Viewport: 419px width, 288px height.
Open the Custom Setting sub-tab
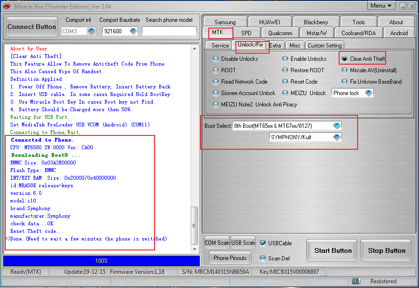click(325, 46)
